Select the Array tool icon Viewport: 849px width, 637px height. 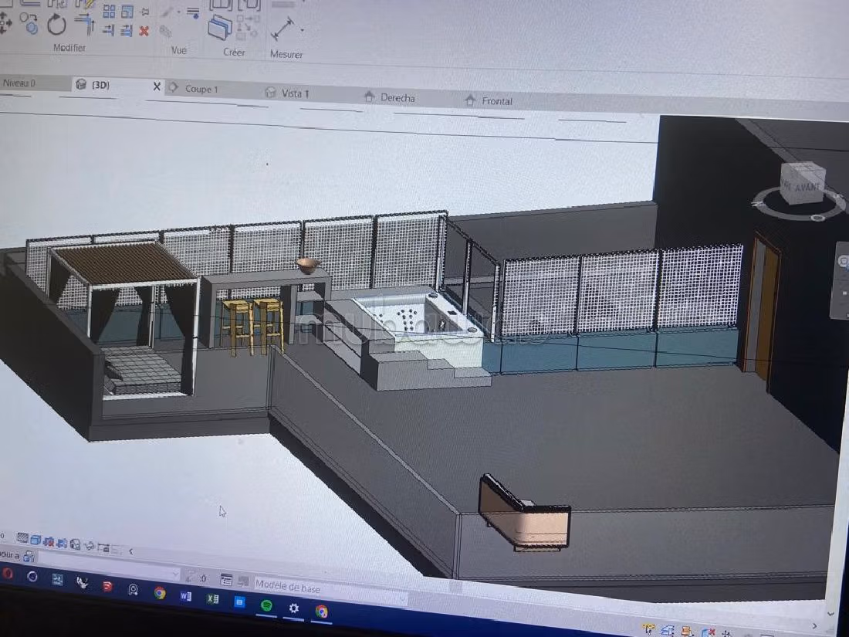(x=109, y=12)
